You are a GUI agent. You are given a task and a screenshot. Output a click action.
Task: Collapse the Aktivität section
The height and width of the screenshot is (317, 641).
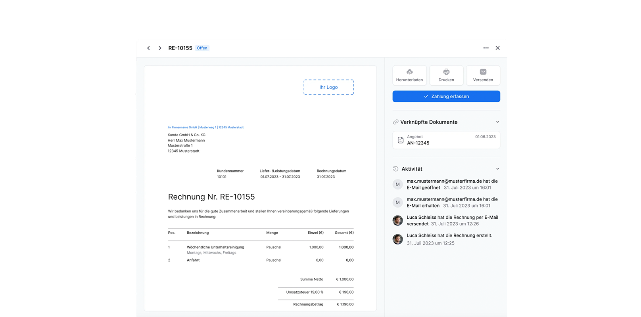point(498,169)
